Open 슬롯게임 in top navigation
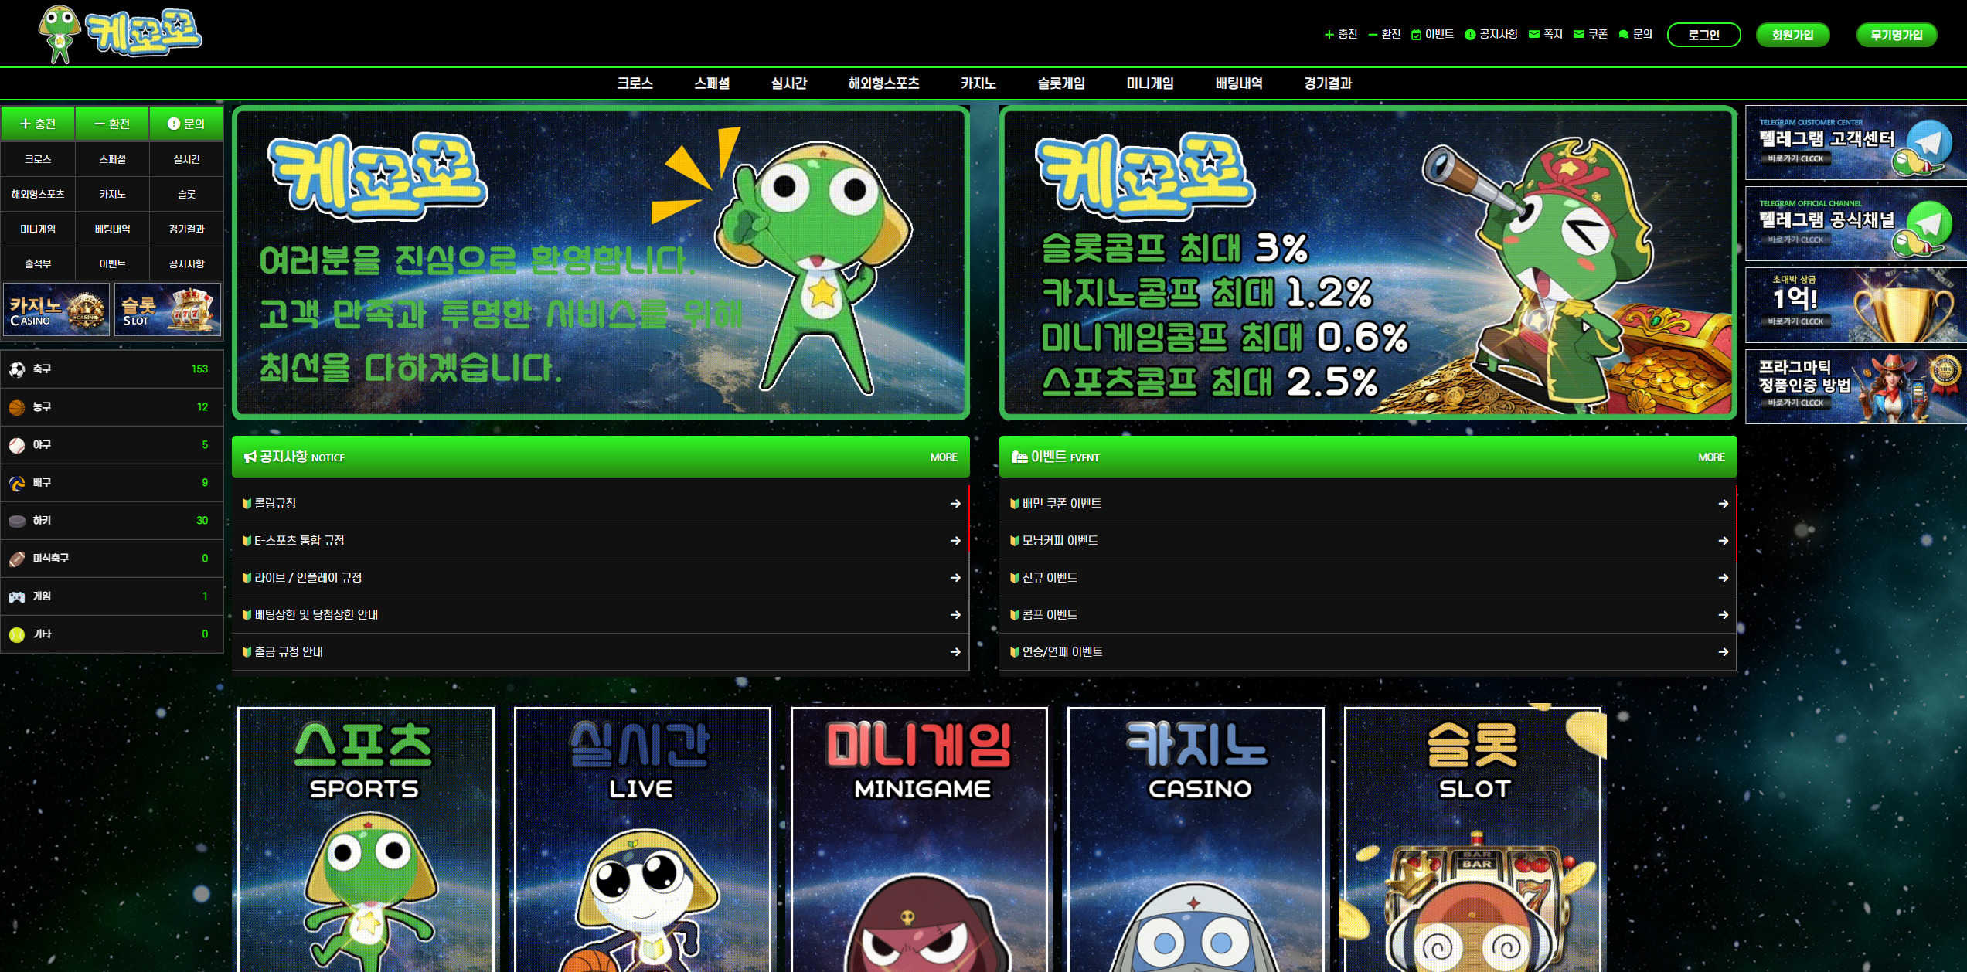The height and width of the screenshot is (972, 1967). (x=1061, y=83)
